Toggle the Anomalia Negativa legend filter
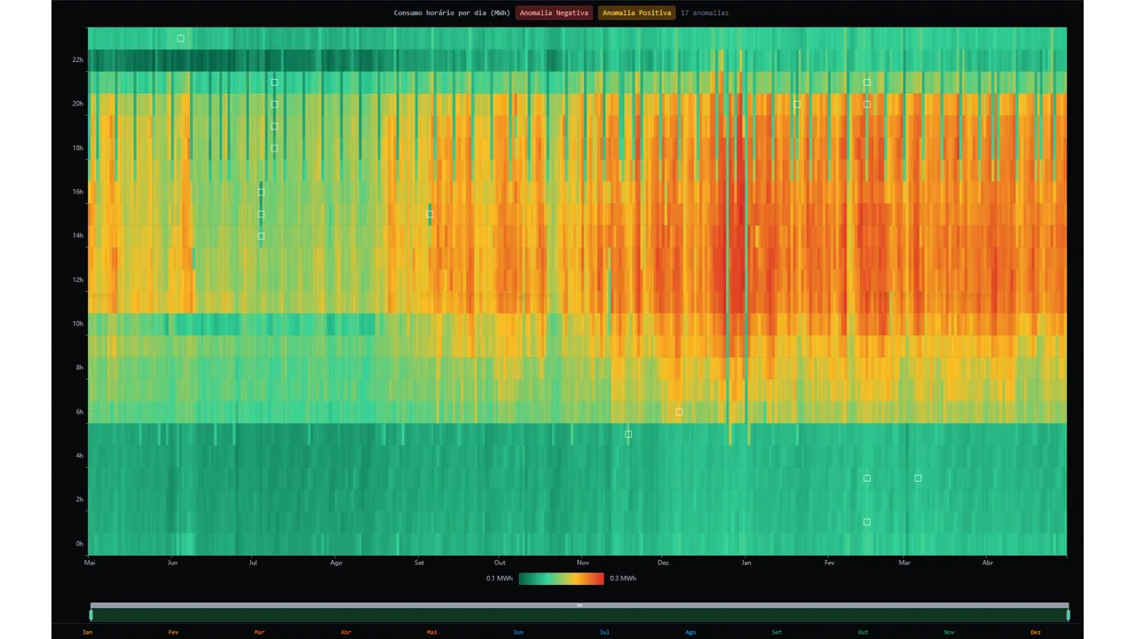This screenshot has width=1136, height=639. pyautogui.click(x=554, y=13)
